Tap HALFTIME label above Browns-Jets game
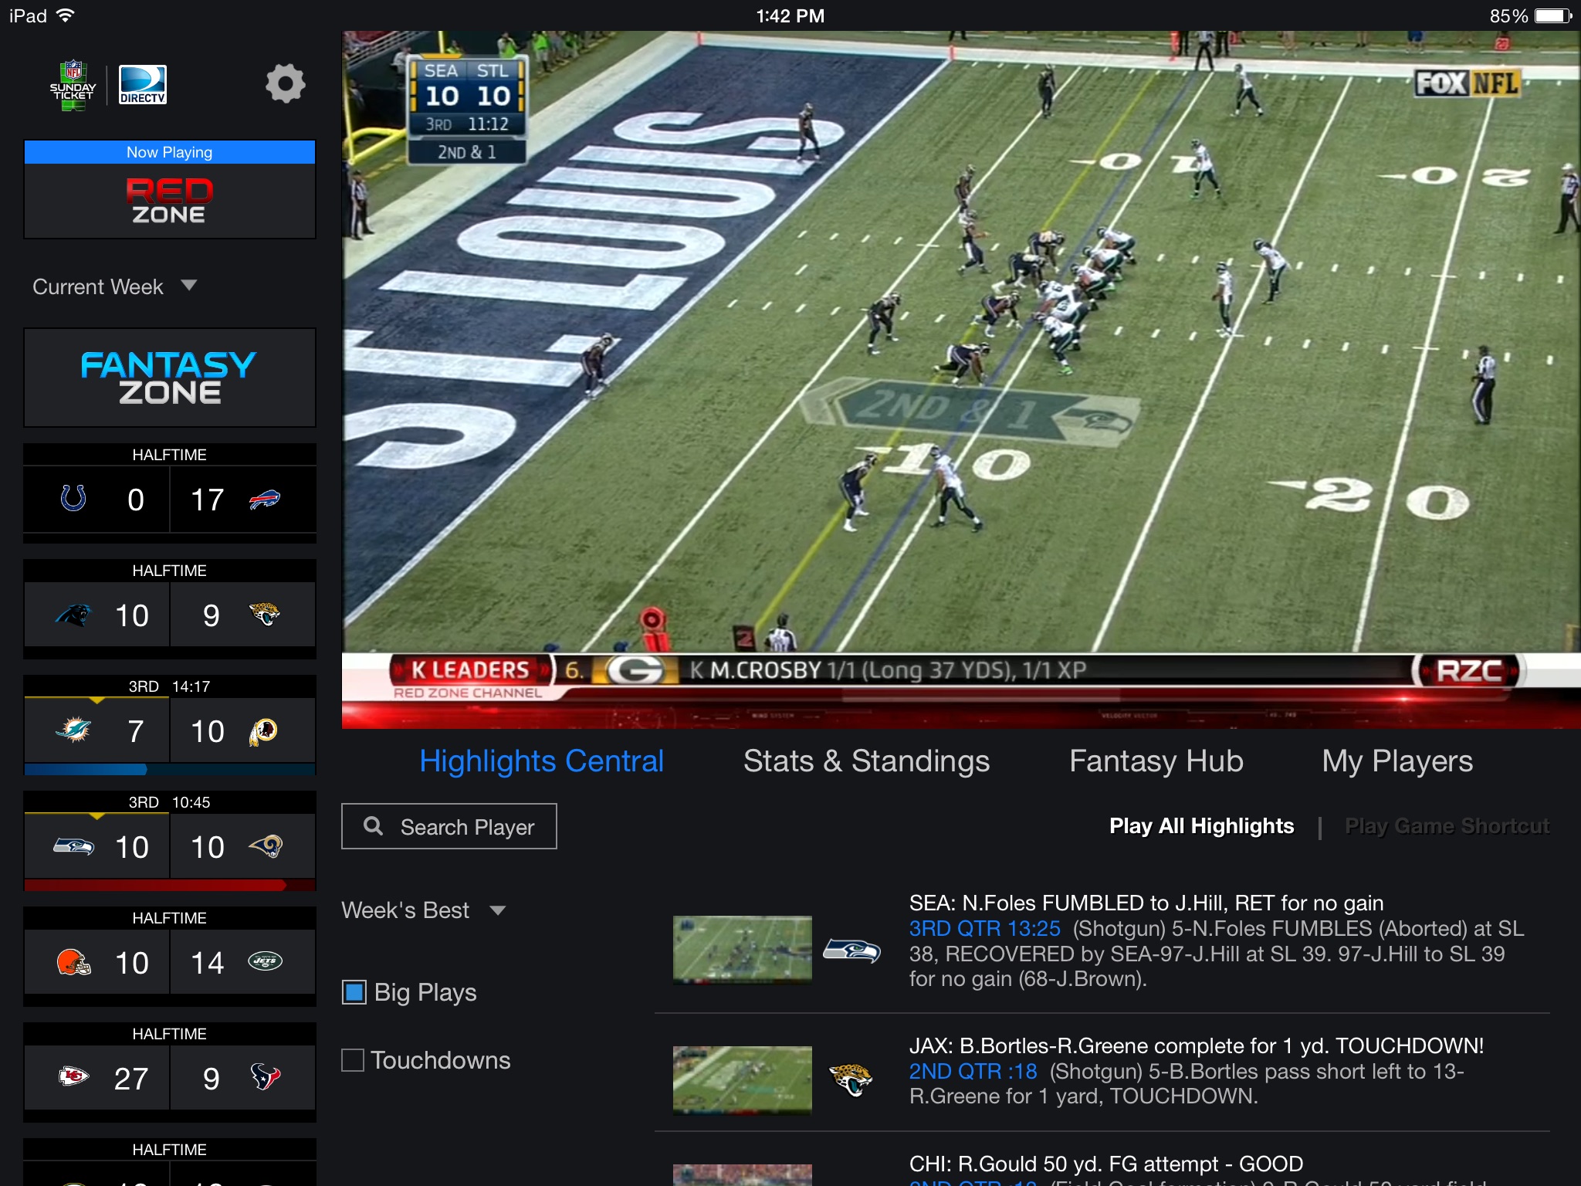Screen dimensions: 1581x1186 click(170, 918)
